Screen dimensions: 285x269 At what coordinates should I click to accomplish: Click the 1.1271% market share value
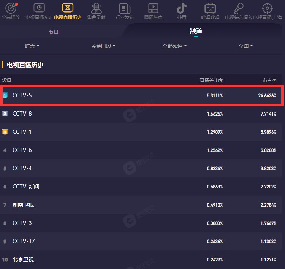coord(268,260)
